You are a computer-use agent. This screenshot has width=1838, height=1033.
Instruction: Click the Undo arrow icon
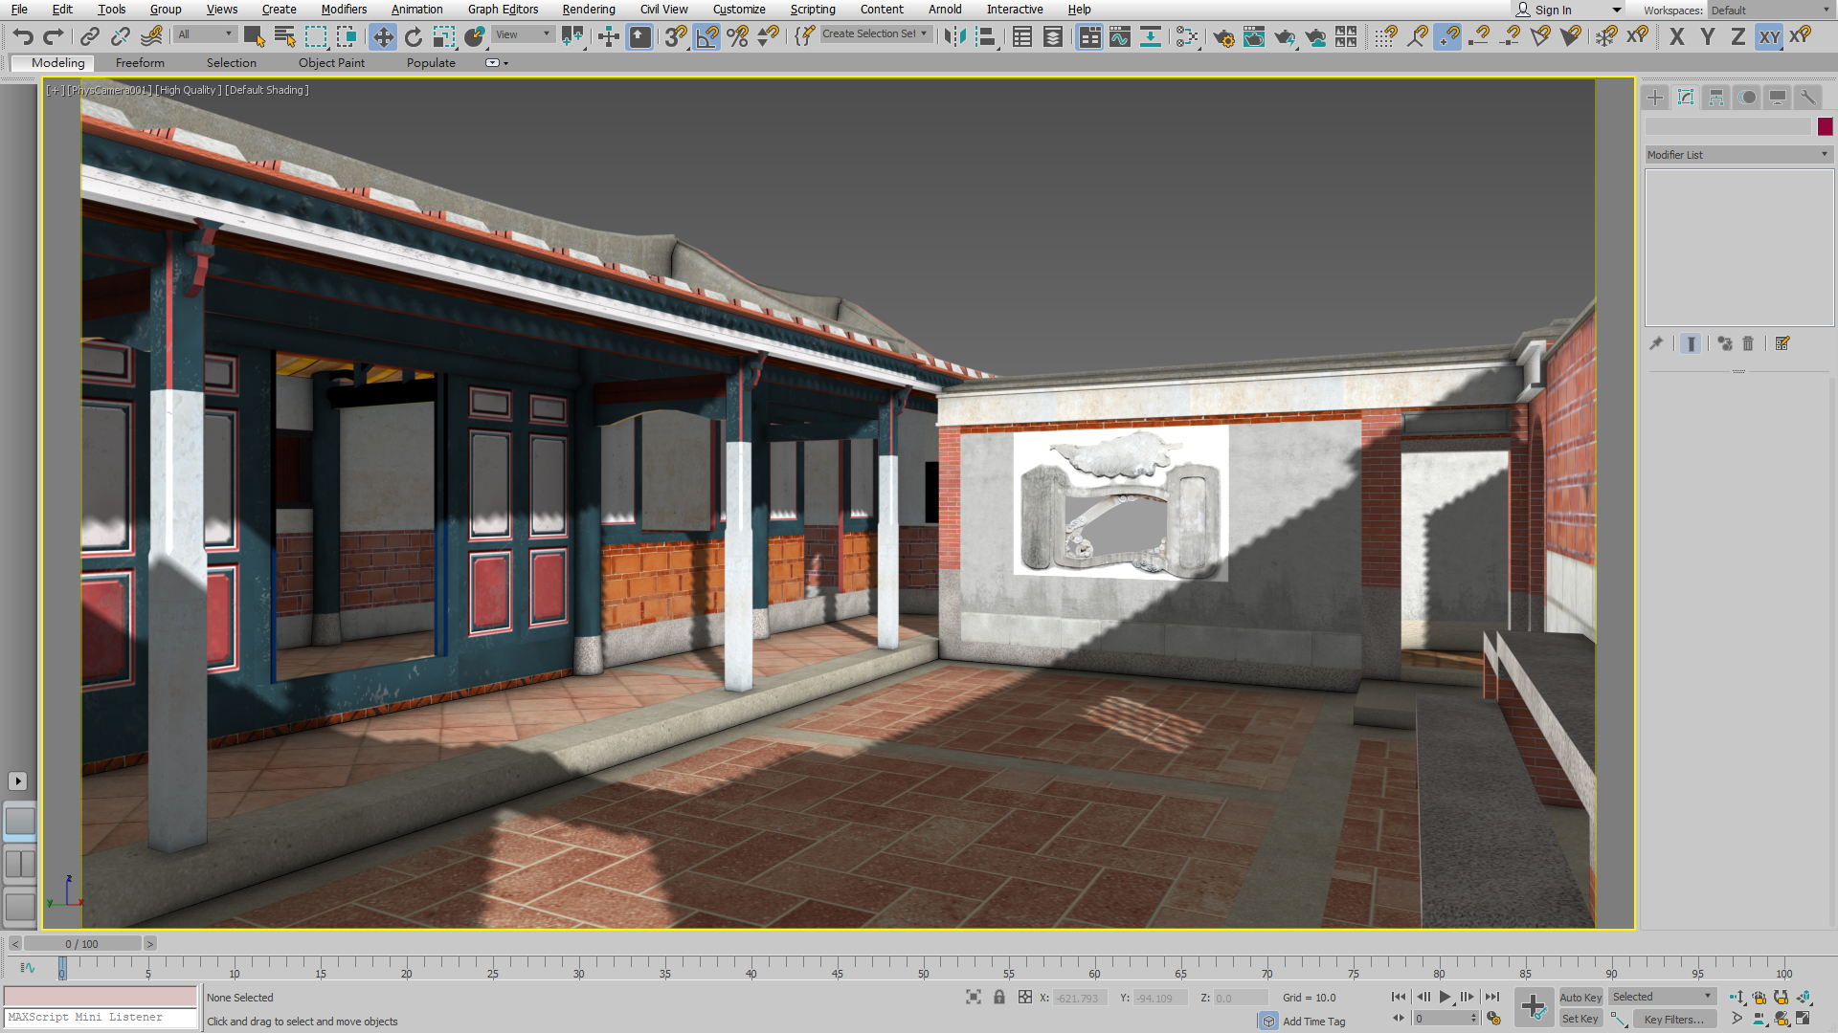pos(23,36)
